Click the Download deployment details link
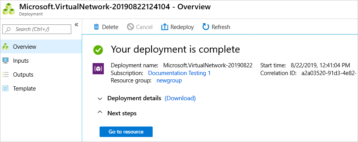This screenshot has width=358, height=142. point(180,98)
